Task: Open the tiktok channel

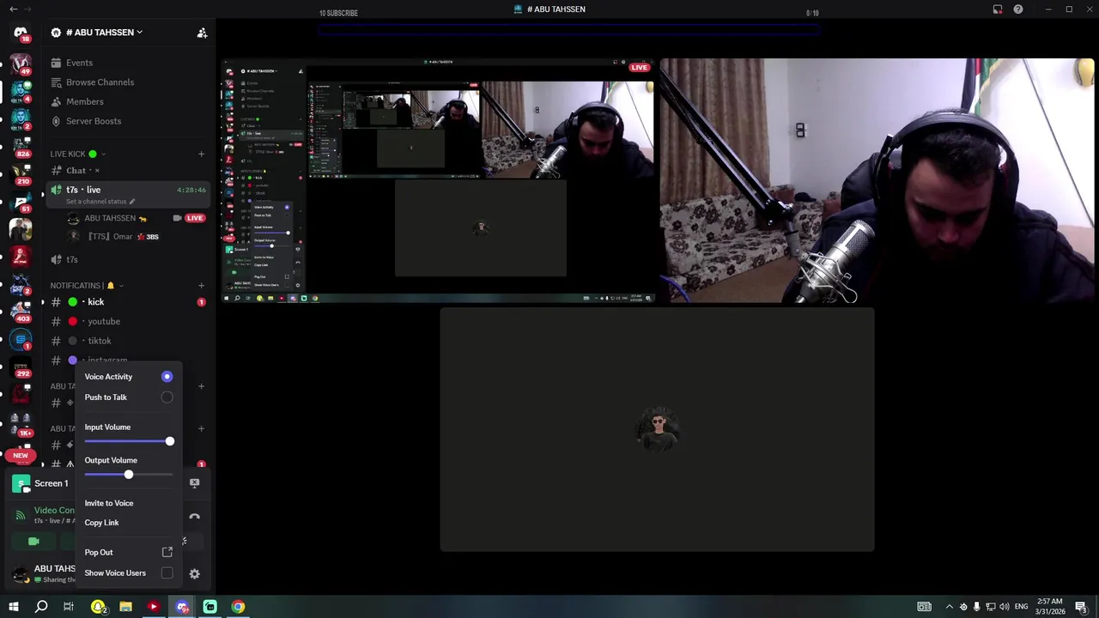Action: click(x=127, y=341)
